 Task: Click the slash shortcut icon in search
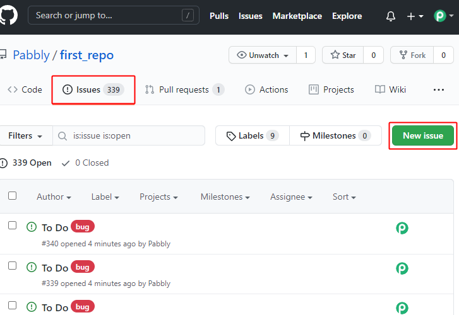(x=188, y=15)
